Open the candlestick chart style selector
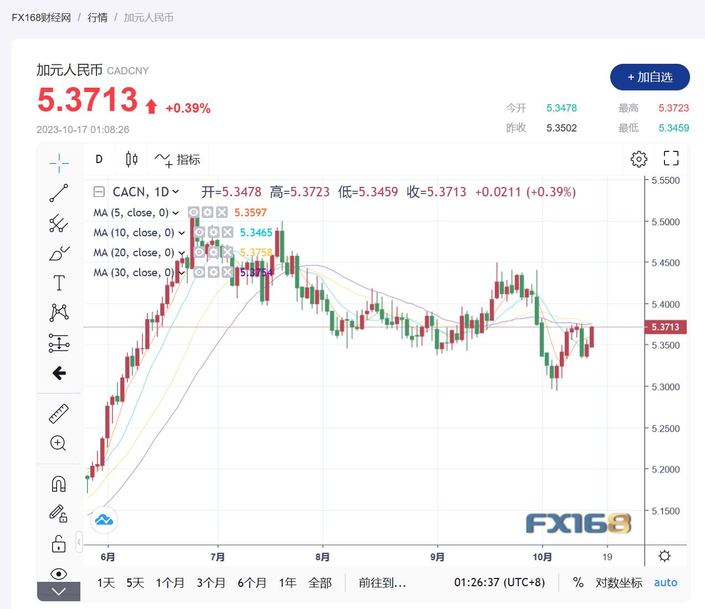Image resolution: width=705 pixels, height=609 pixels. 131,160
